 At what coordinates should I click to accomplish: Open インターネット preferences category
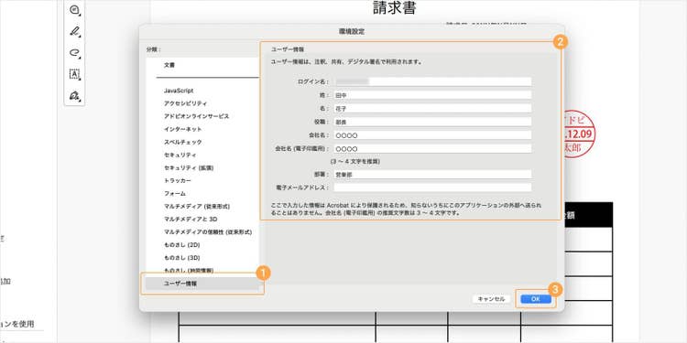point(182,129)
